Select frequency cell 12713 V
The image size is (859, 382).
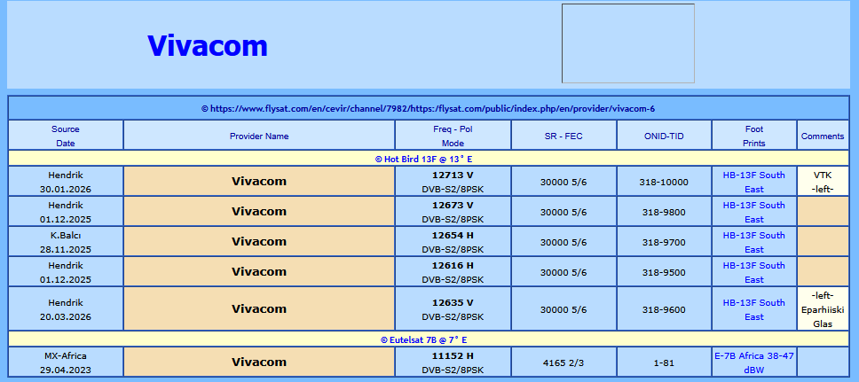click(453, 181)
